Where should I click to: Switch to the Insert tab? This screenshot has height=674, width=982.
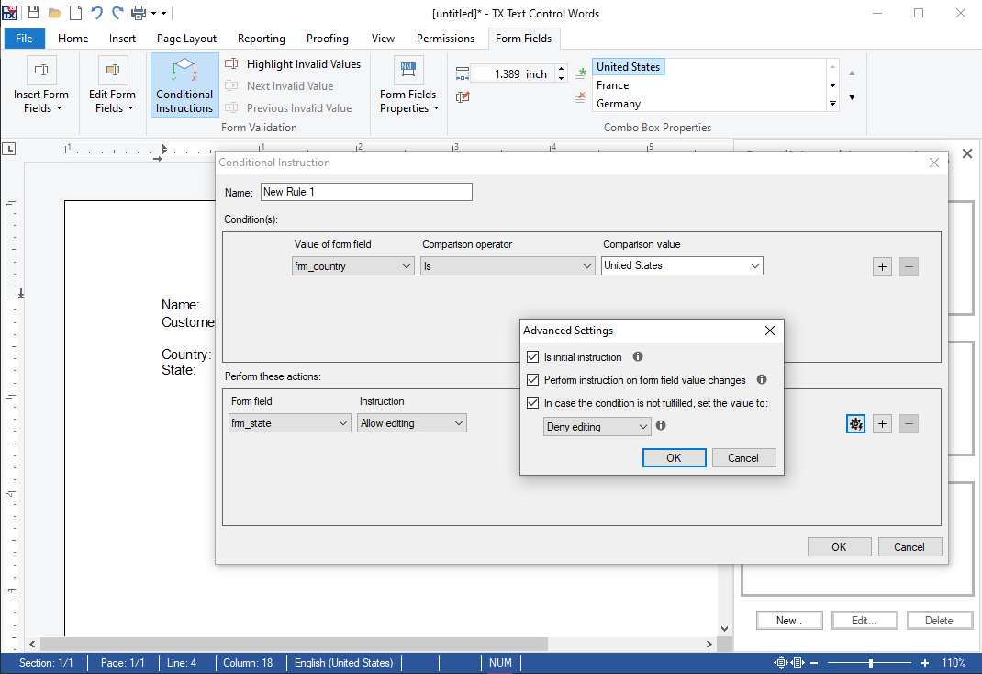(x=122, y=39)
